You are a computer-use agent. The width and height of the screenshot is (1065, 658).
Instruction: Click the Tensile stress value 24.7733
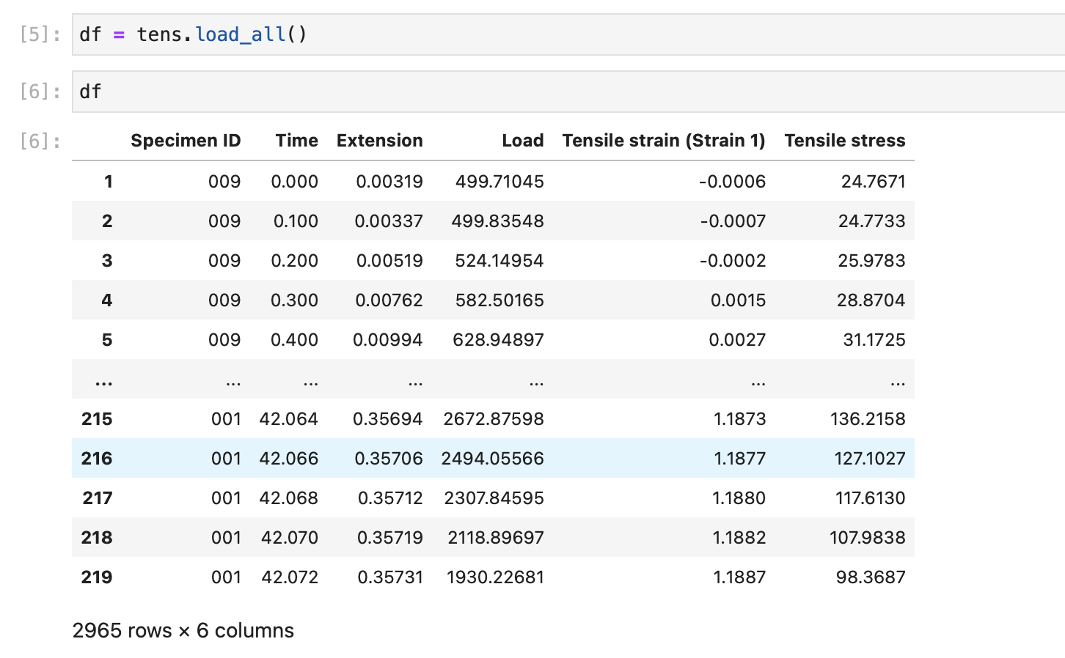(x=871, y=221)
